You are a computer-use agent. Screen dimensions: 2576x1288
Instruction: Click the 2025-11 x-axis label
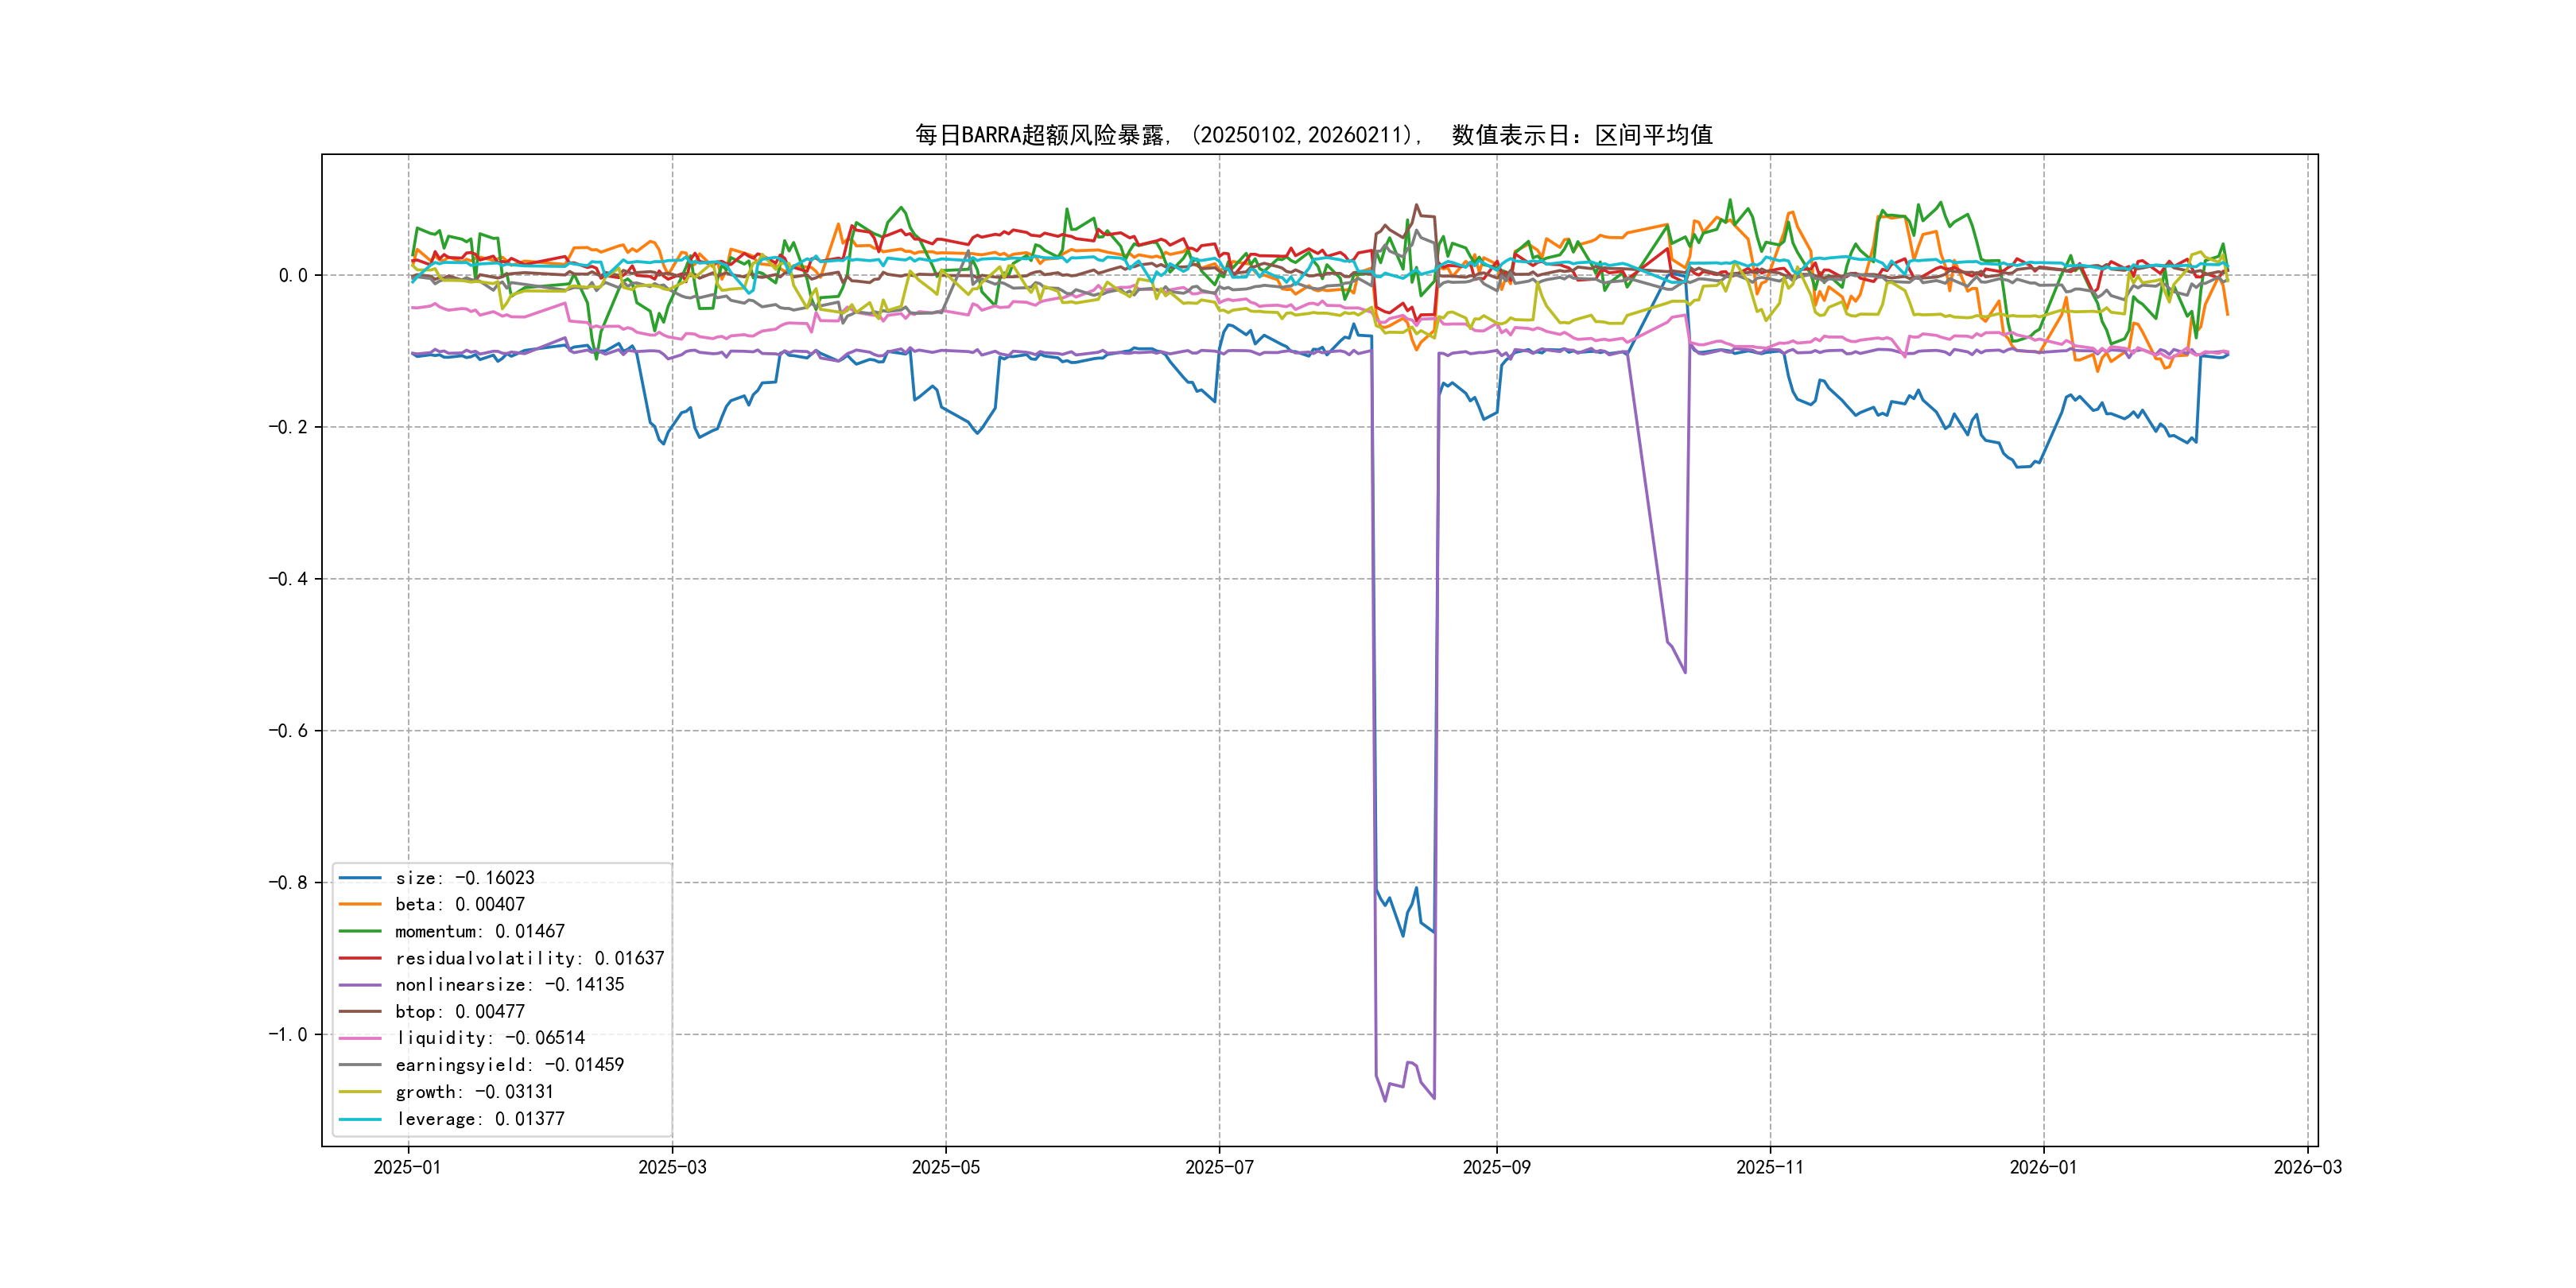[1769, 1167]
